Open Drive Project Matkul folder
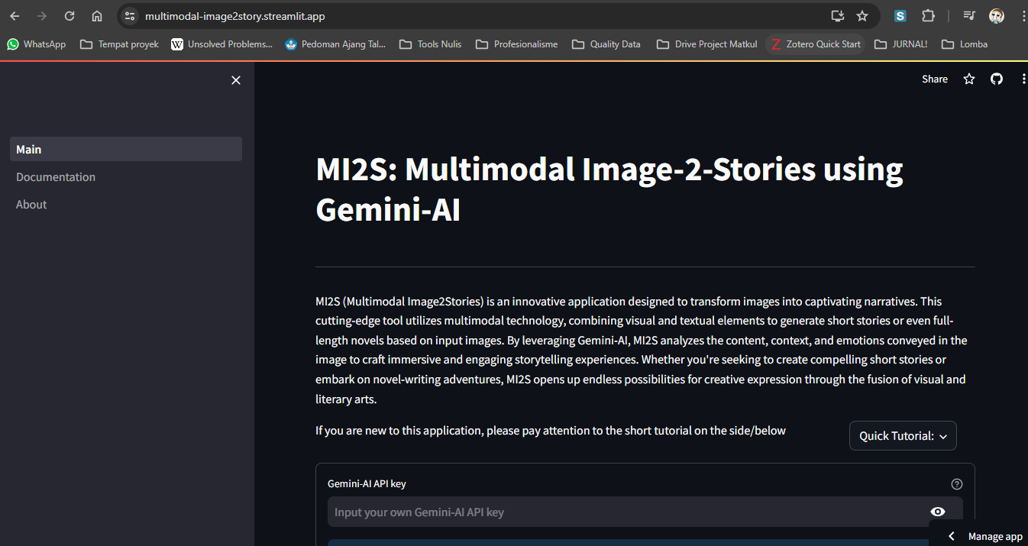This screenshot has width=1028, height=546. pos(706,44)
